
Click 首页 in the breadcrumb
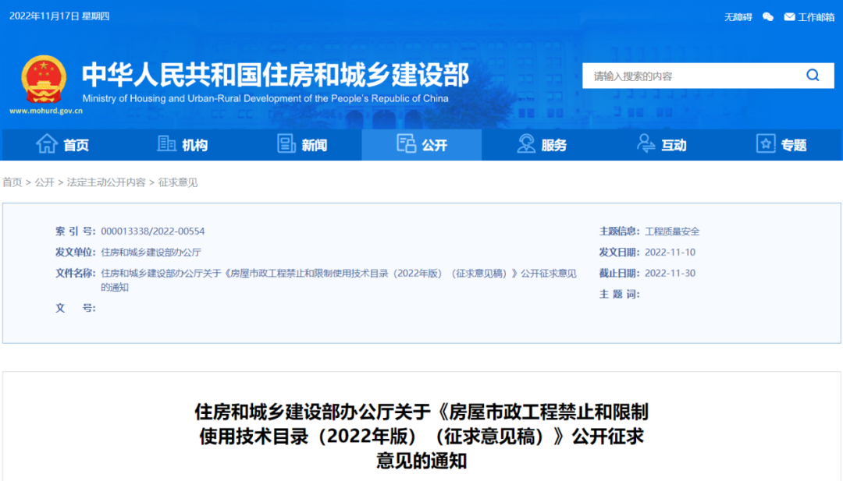(12, 182)
